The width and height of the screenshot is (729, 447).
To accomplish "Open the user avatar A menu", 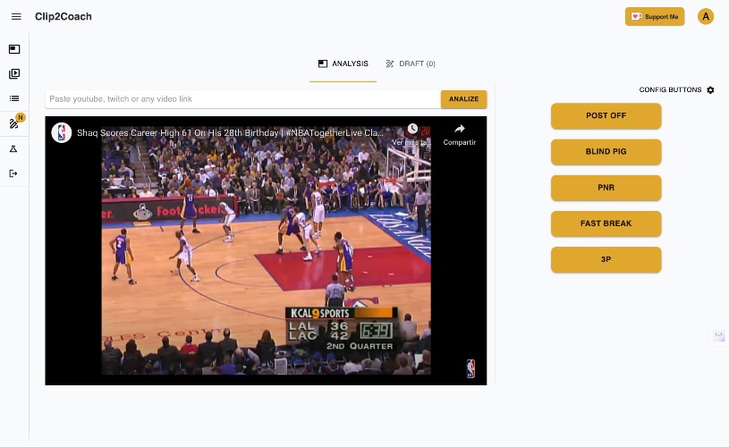I will [705, 17].
